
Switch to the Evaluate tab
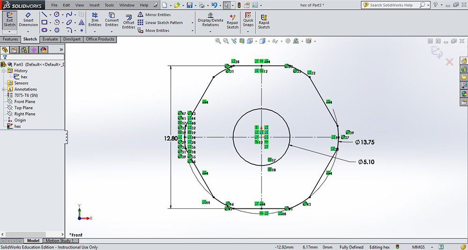(50, 39)
